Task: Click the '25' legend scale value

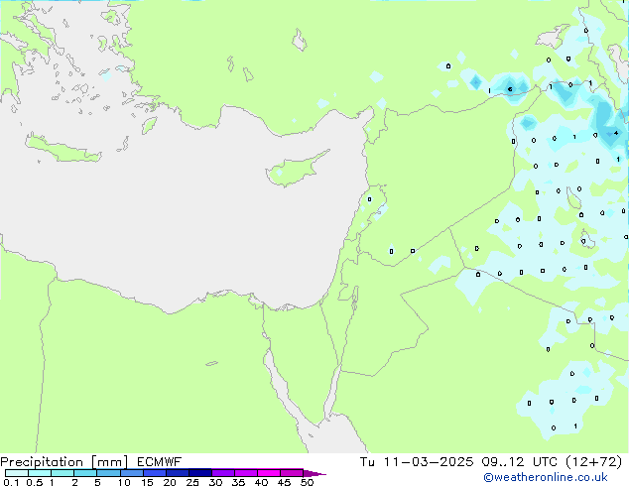Action: click(192, 482)
